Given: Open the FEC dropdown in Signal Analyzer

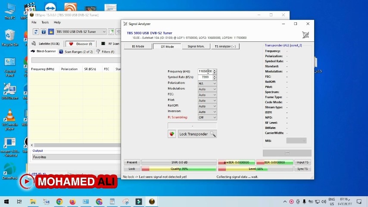Looking at the screenshot, I should click(207, 95).
